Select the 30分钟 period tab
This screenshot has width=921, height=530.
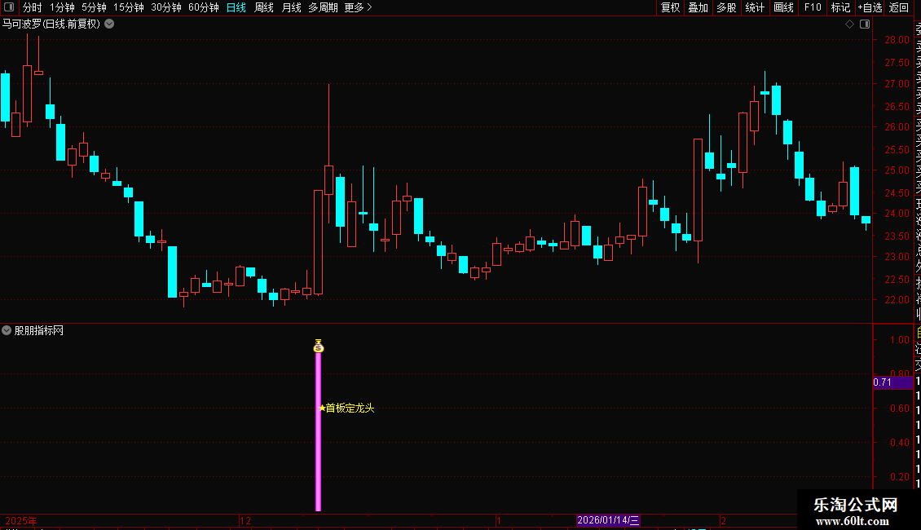(x=166, y=7)
